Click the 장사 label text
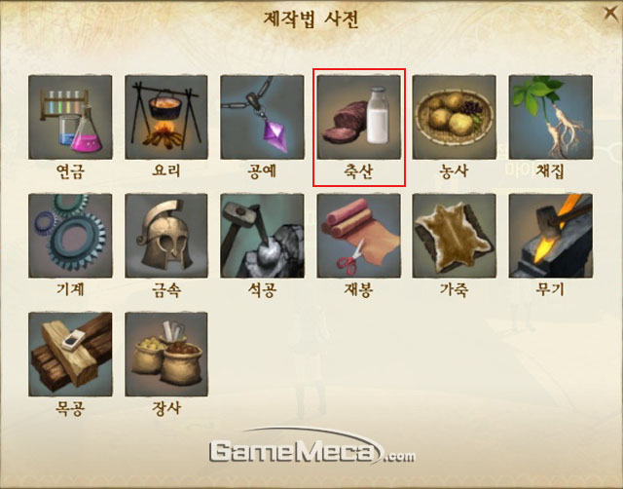Screen dimensions: 623x489 point(166,408)
